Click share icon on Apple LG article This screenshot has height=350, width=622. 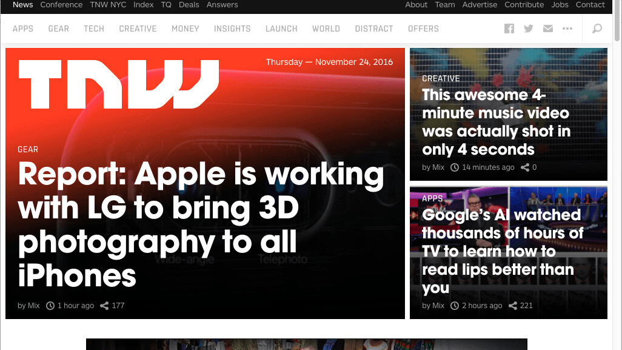tap(104, 306)
